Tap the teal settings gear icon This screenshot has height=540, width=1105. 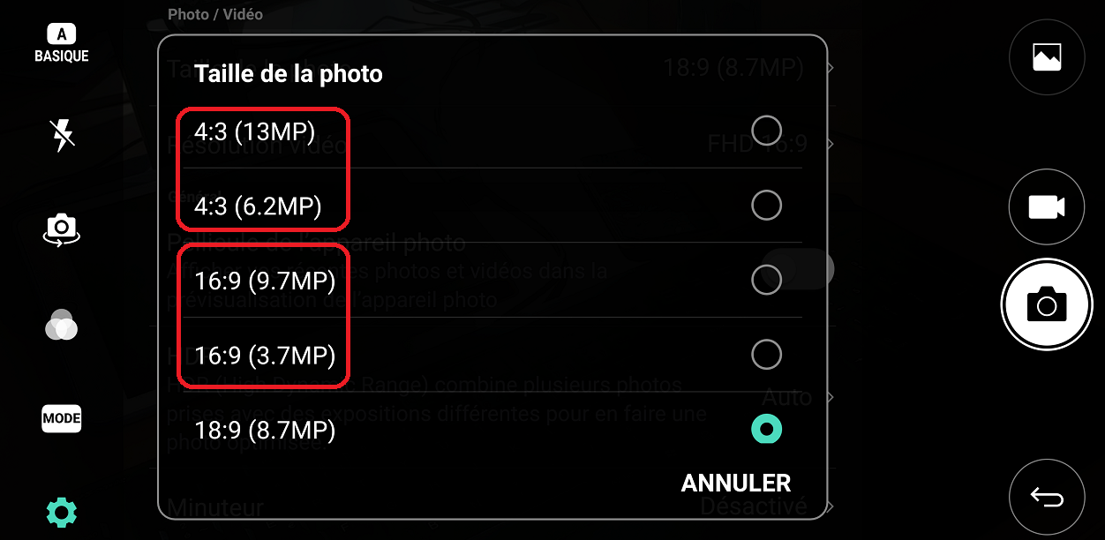[x=62, y=512]
